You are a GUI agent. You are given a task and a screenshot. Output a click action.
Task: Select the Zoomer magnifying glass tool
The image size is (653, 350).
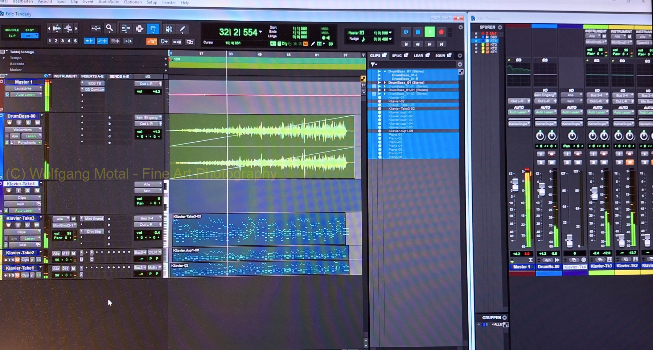pos(109,28)
